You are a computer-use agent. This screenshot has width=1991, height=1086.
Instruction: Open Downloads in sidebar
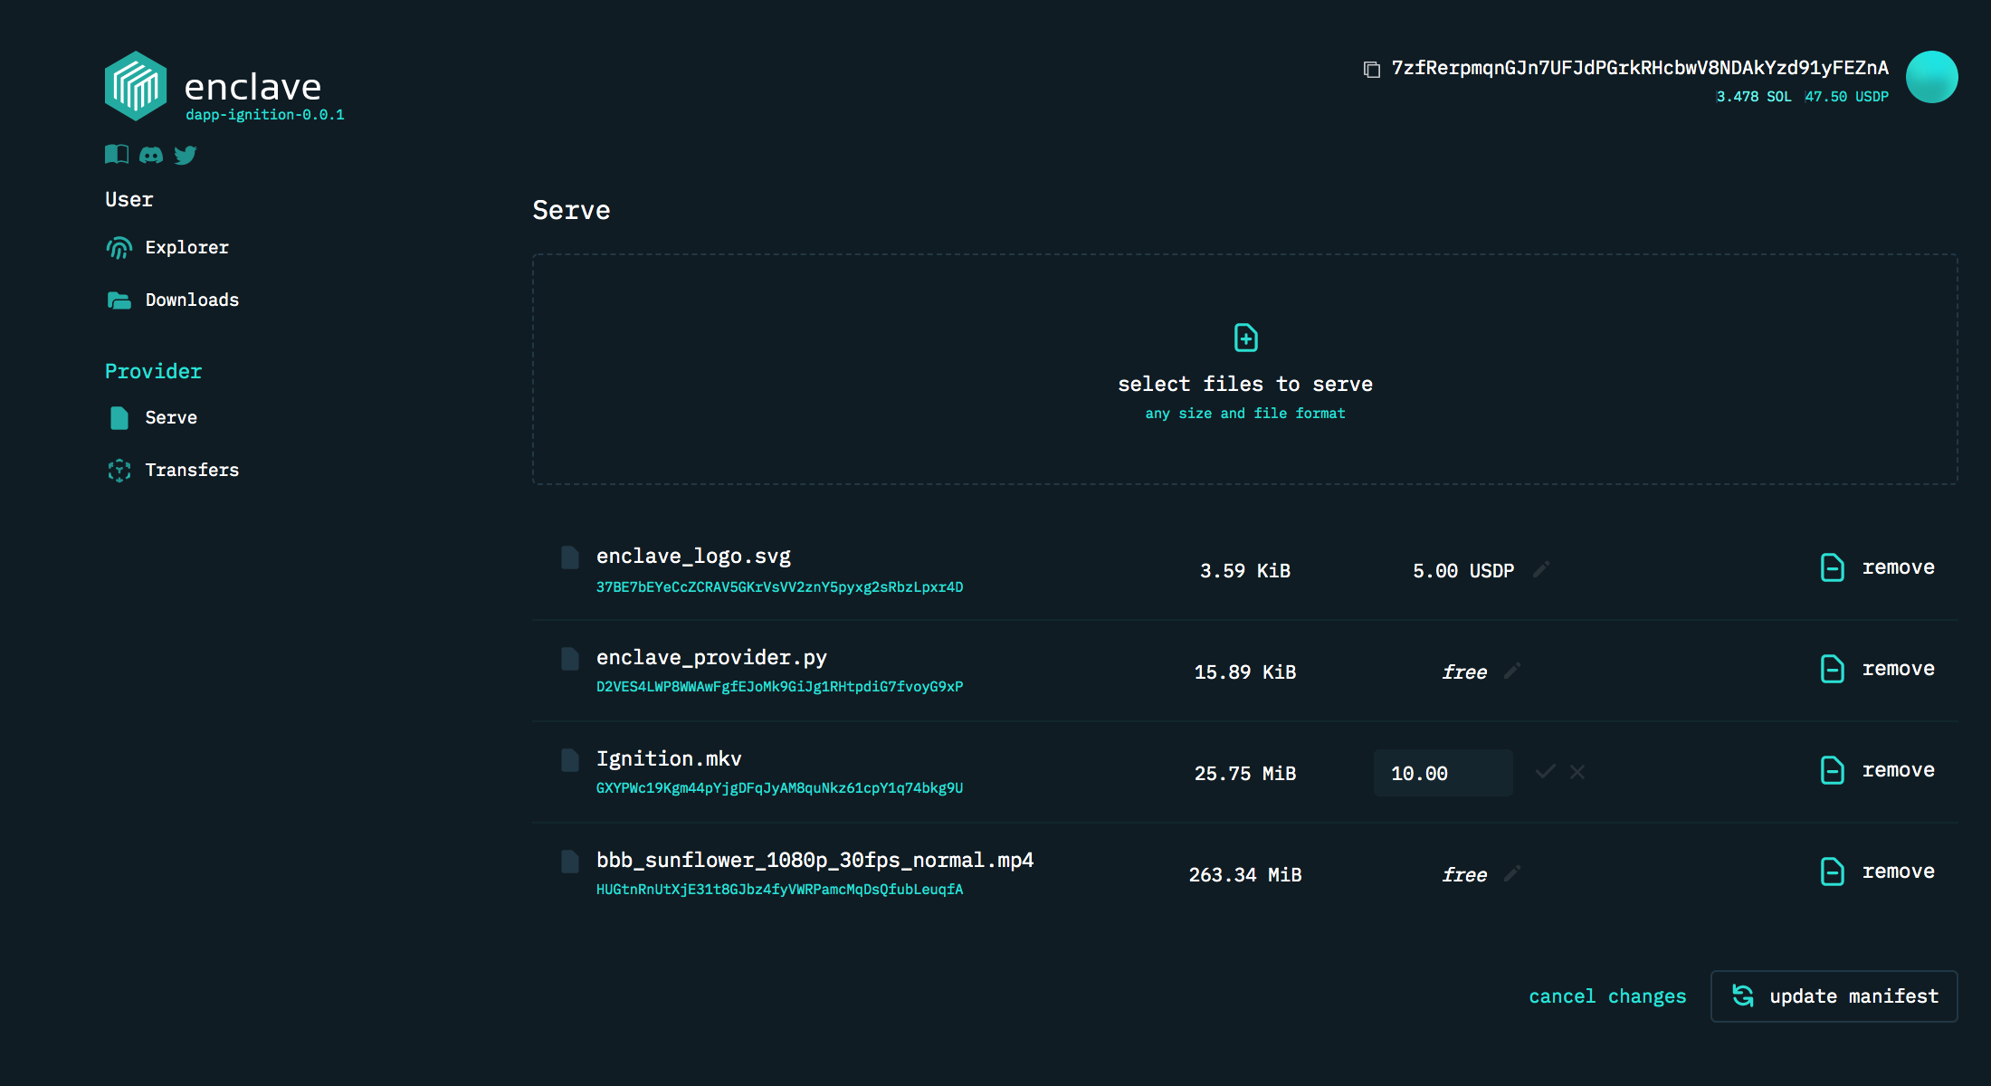coord(192,300)
